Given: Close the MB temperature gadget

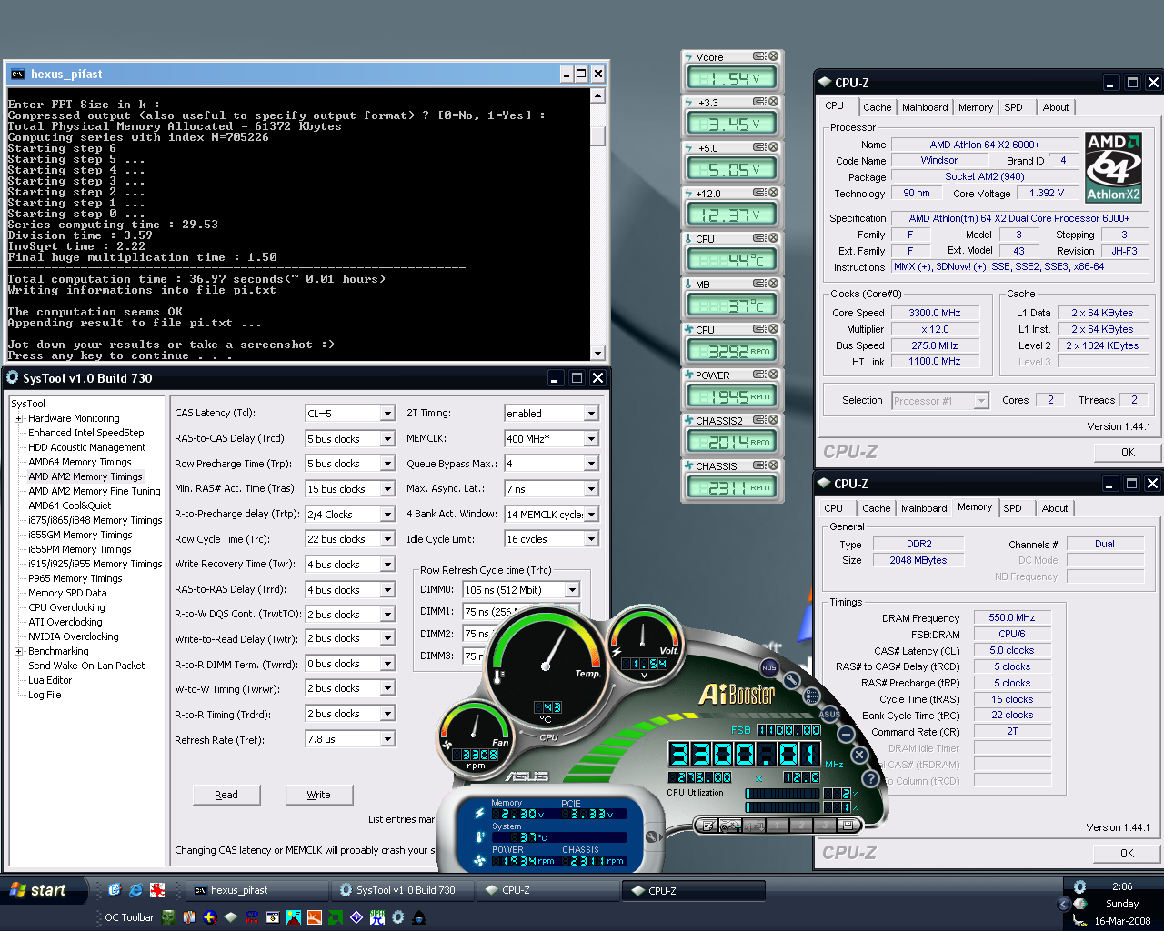Looking at the screenshot, I should [x=774, y=284].
